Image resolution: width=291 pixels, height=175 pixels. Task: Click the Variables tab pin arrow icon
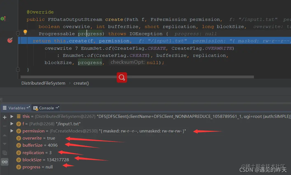coord(28,108)
